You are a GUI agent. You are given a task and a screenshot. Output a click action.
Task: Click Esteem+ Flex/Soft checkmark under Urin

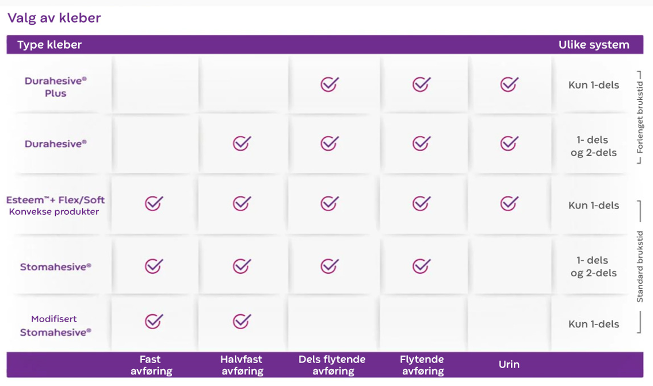(509, 203)
